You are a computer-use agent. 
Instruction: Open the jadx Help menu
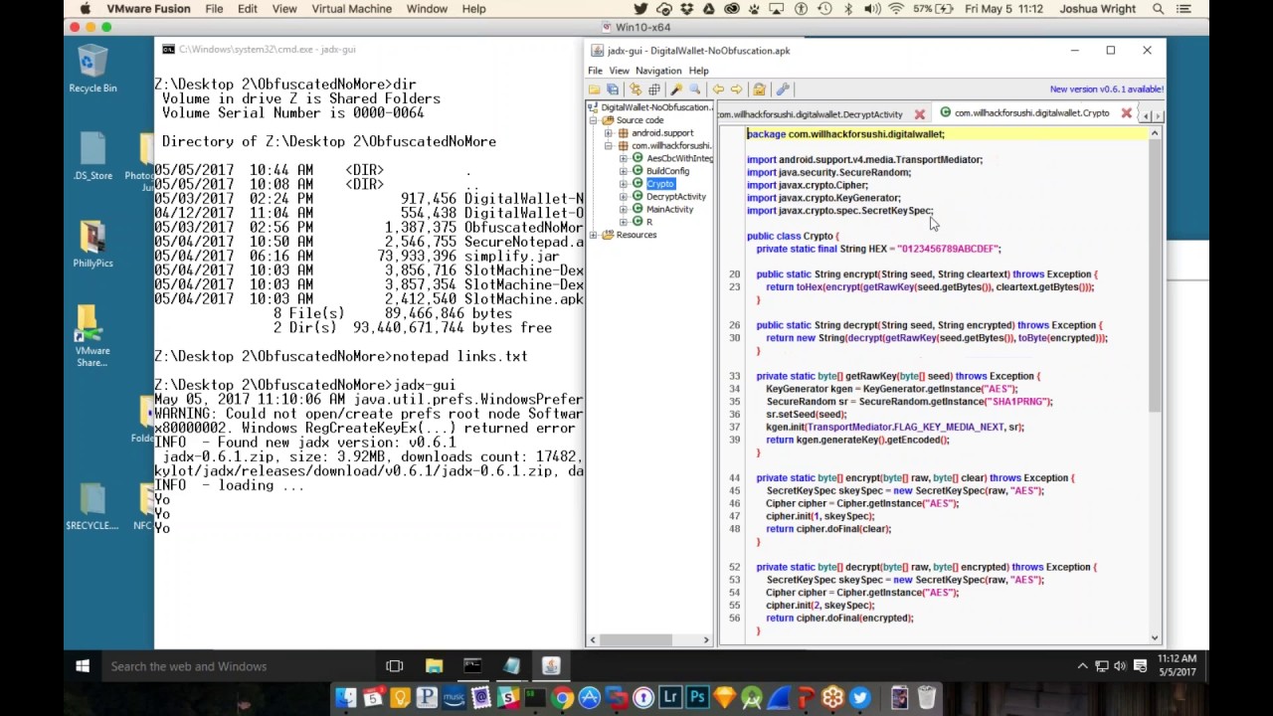698,71
